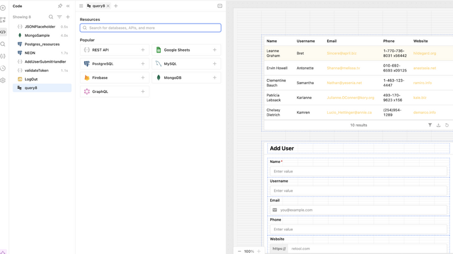Refresh the users table

(x=447, y=125)
